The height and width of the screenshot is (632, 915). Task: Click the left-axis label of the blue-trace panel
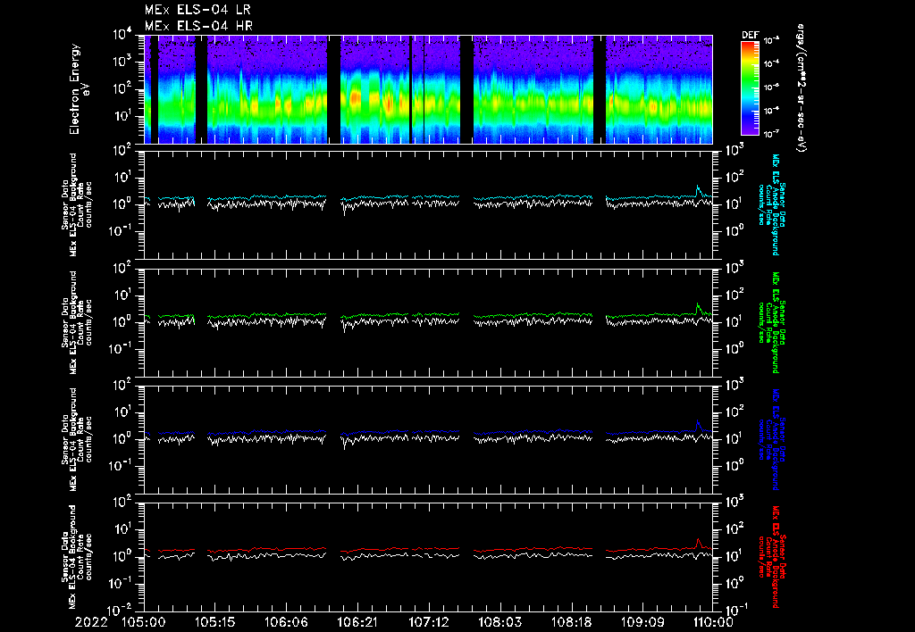(x=76, y=439)
